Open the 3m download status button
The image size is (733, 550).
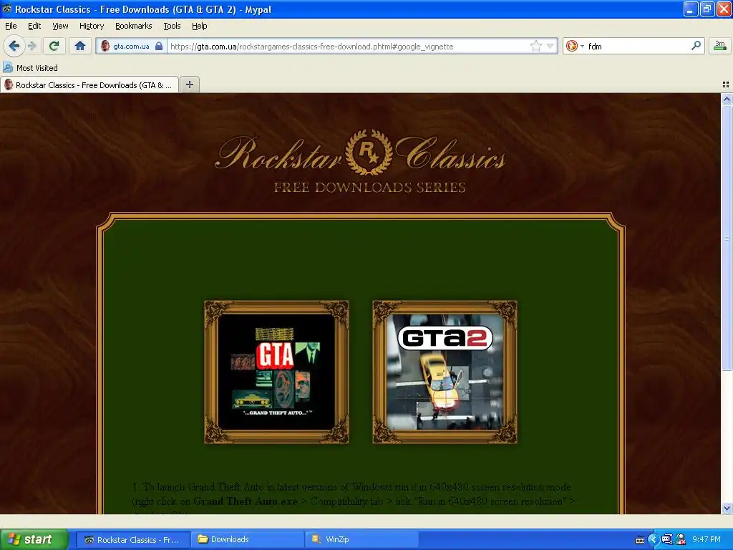720,45
